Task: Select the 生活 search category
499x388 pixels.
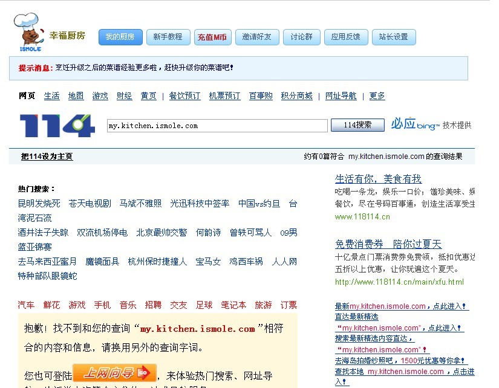Action: click(x=51, y=95)
